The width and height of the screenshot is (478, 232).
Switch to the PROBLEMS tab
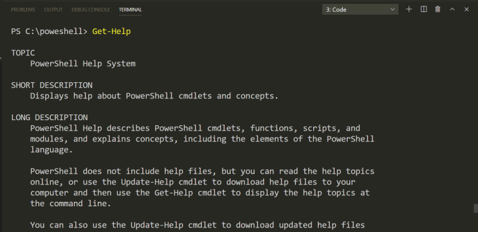(x=23, y=10)
